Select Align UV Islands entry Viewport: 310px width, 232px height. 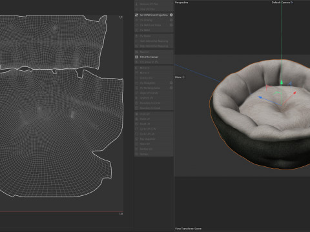coord(154,93)
